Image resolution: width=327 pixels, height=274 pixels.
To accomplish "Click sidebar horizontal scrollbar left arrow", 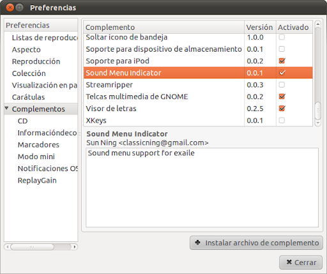I will pos(8,247).
